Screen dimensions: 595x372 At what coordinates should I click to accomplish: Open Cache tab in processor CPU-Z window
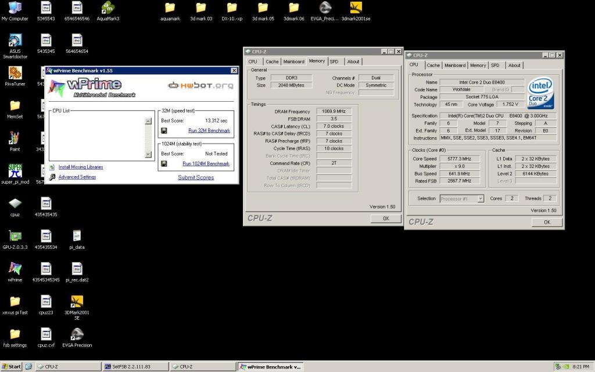[x=433, y=65]
